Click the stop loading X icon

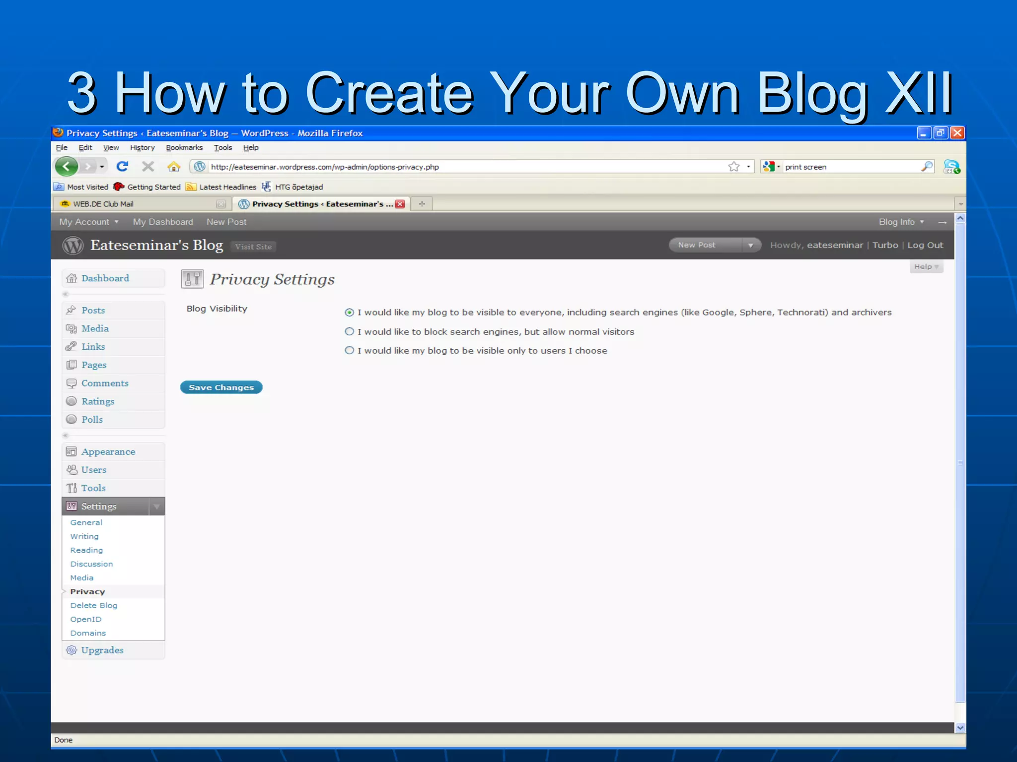[x=147, y=167]
